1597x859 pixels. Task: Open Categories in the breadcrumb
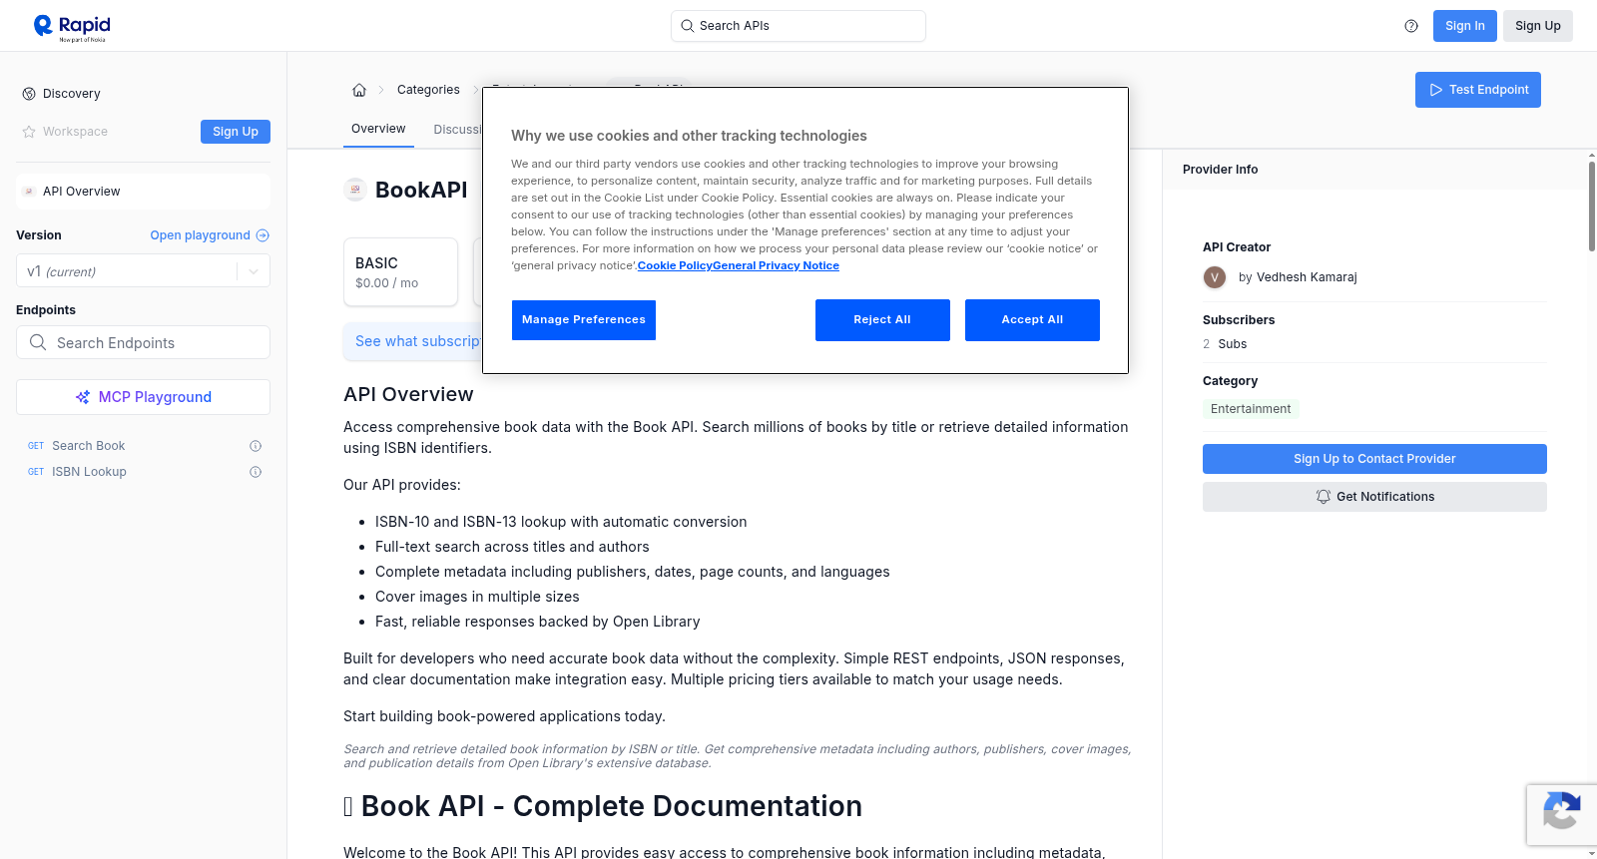pos(428,90)
